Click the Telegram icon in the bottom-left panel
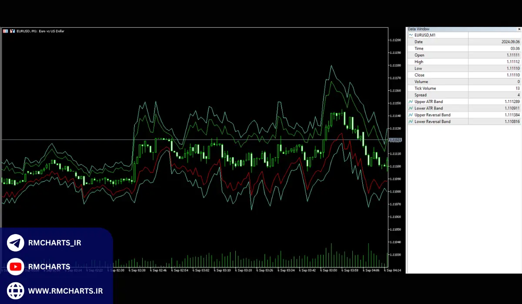The height and width of the screenshot is (304, 522). 15,243
